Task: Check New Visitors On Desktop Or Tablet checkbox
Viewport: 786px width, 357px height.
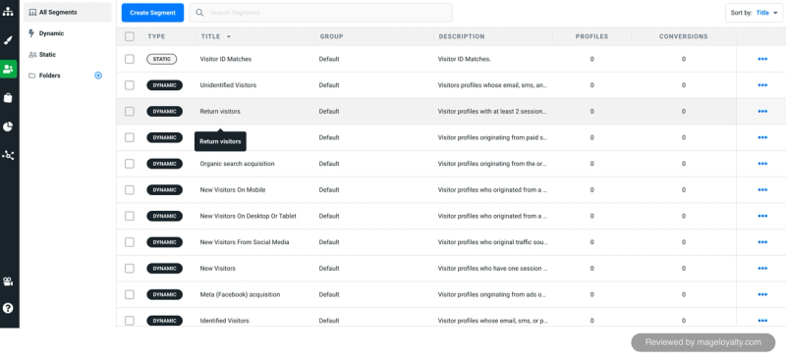Action: tap(130, 216)
